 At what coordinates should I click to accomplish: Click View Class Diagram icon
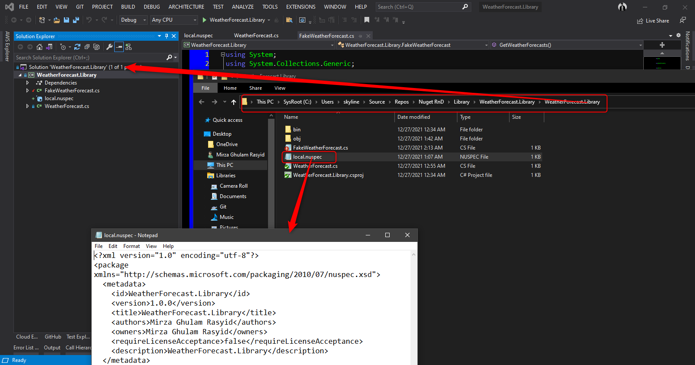[x=129, y=47]
